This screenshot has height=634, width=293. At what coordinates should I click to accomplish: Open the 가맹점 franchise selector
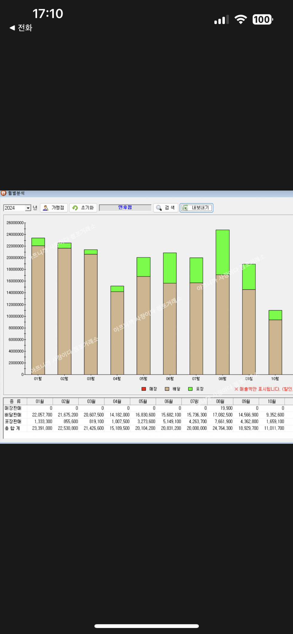click(x=54, y=208)
